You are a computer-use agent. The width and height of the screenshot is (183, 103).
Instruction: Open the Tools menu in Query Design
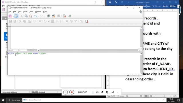click(x=31, y=12)
